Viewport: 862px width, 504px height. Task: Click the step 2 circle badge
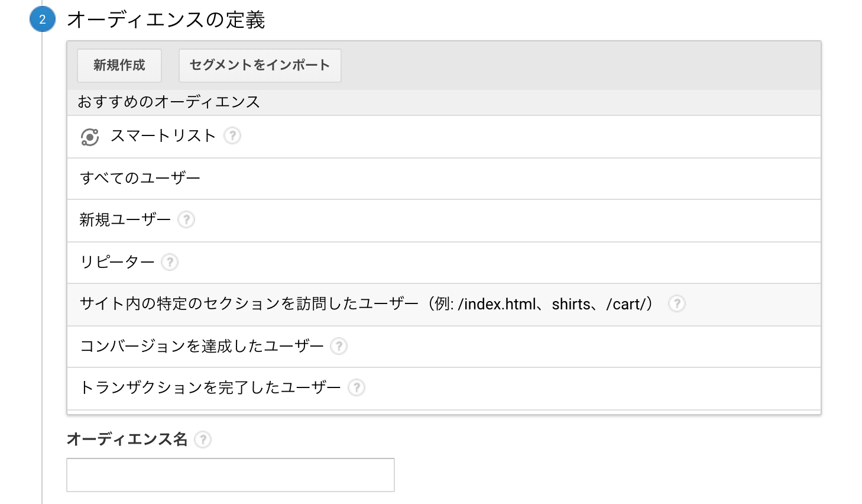[x=42, y=20]
